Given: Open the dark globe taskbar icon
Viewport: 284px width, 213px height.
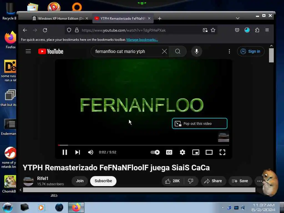Looking at the screenshot, I should pyautogui.click(x=59, y=207).
